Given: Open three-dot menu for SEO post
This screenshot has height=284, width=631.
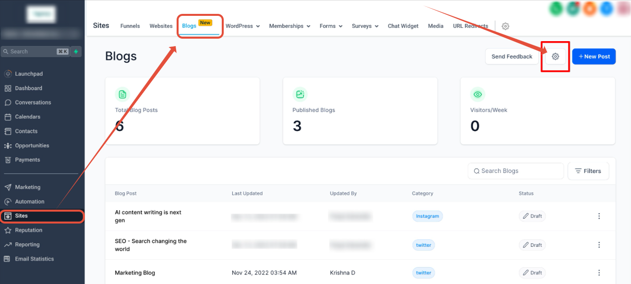Looking at the screenshot, I should click(599, 245).
